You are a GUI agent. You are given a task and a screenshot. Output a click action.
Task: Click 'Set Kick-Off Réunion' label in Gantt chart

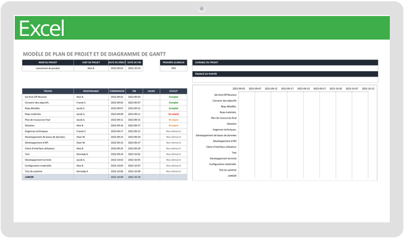225,95
